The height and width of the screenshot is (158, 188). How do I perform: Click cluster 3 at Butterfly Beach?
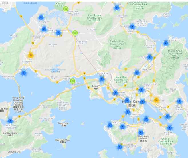tap(24, 73)
